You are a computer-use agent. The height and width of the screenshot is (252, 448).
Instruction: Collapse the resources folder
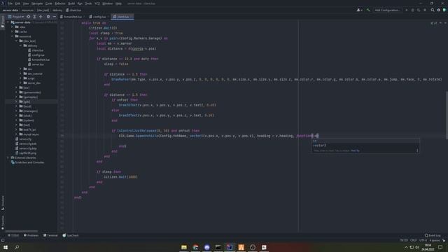tap(13, 36)
